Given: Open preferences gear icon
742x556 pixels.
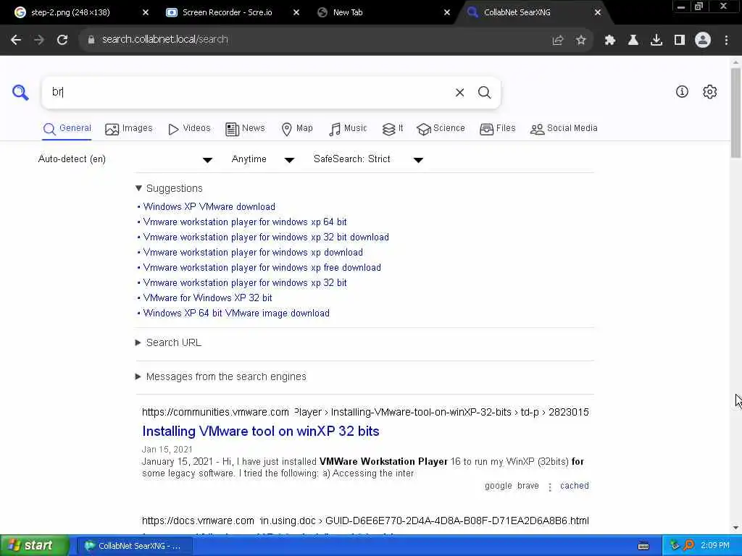Looking at the screenshot, I should point(709,92).
